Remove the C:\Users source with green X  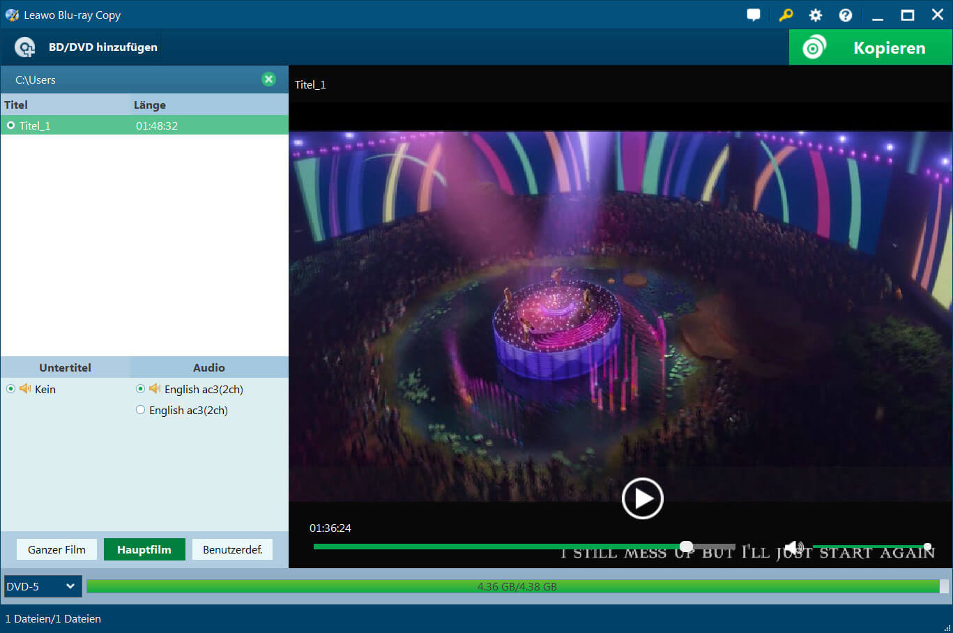[268, 79]
